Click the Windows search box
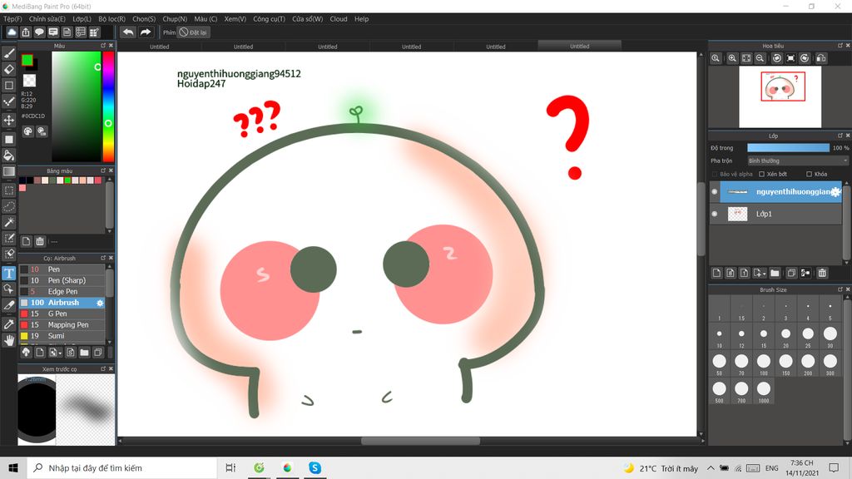This screenshot has width=852, height=479. [121, 467]
